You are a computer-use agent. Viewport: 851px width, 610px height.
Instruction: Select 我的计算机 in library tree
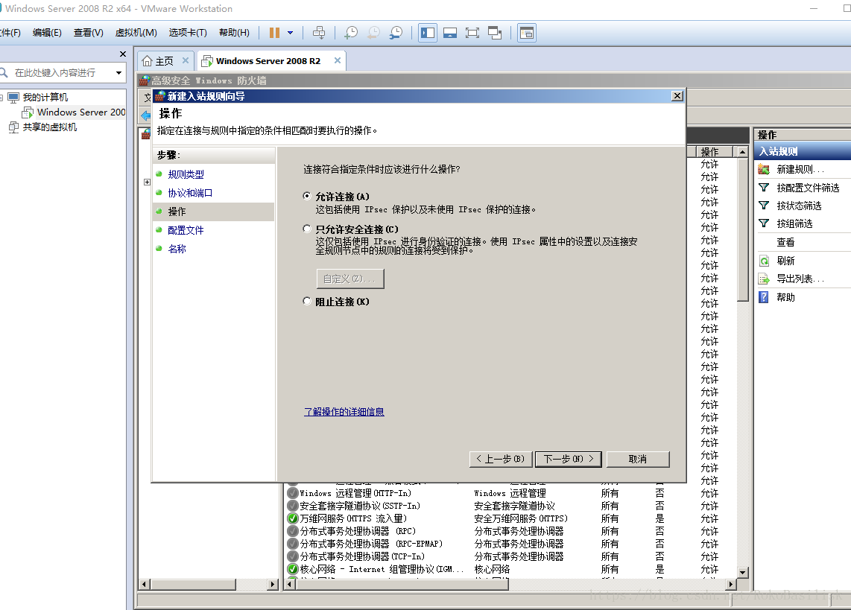click(45, 97)
